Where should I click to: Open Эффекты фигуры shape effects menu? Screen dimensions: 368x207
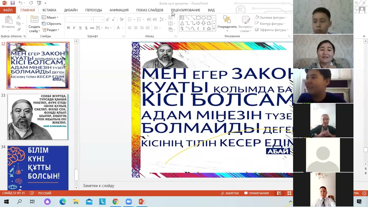click(272, 30)
